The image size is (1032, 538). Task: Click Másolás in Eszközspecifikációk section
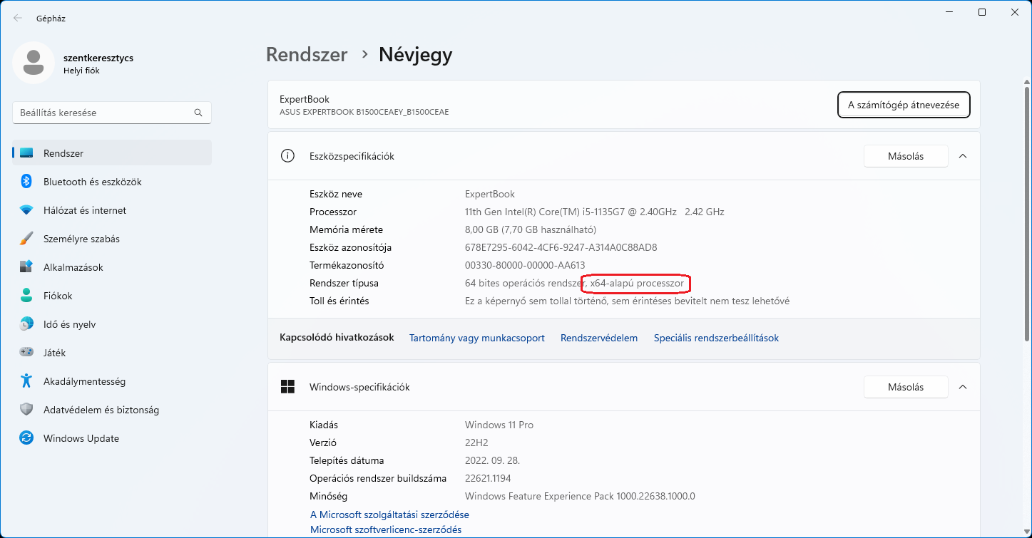pos(906,156)
